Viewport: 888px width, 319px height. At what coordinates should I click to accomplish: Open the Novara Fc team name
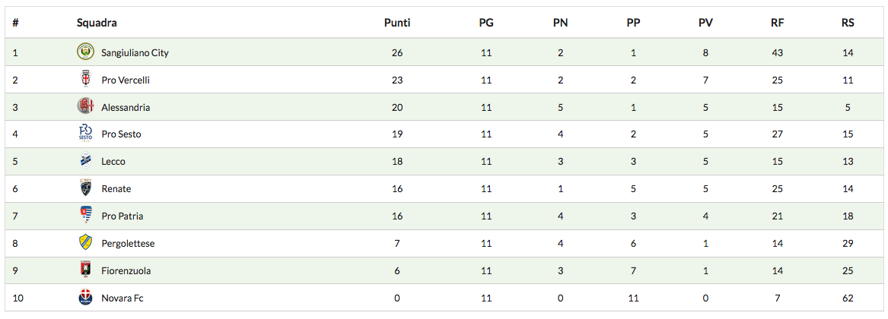pos(123,298)
